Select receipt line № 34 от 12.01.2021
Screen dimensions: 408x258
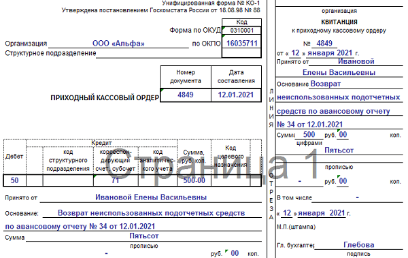[x=309, y=125]
